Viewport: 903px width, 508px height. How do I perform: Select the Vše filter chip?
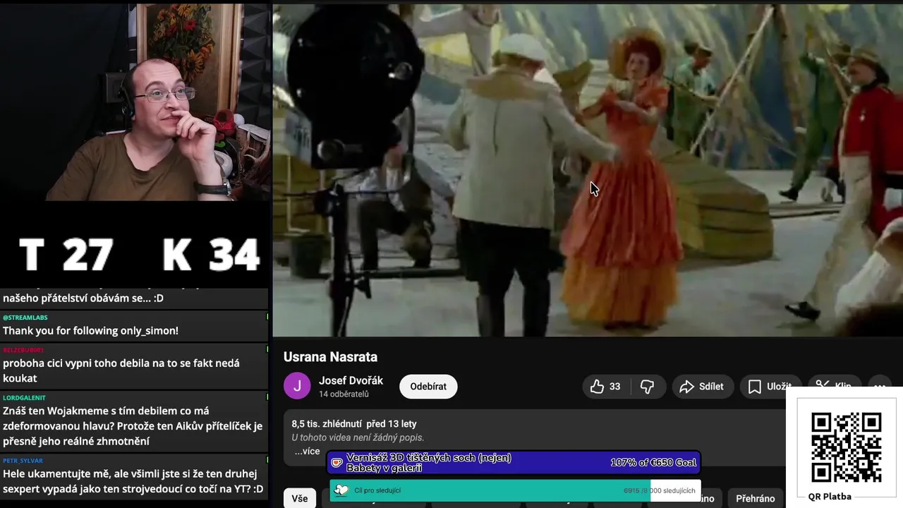300,498
